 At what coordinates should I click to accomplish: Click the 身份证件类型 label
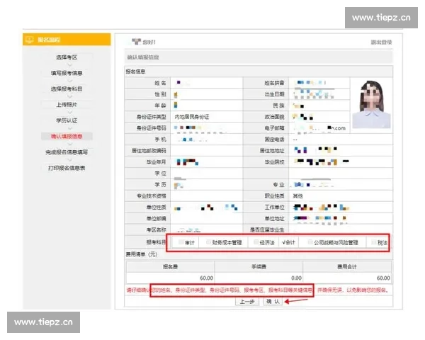pos(152,117)
